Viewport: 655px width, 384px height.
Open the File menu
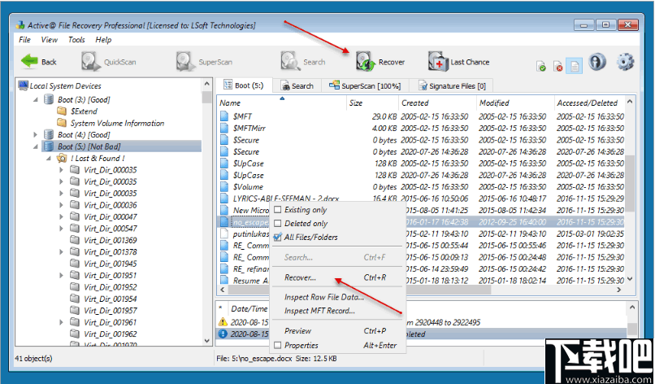[x=24, y=40]
